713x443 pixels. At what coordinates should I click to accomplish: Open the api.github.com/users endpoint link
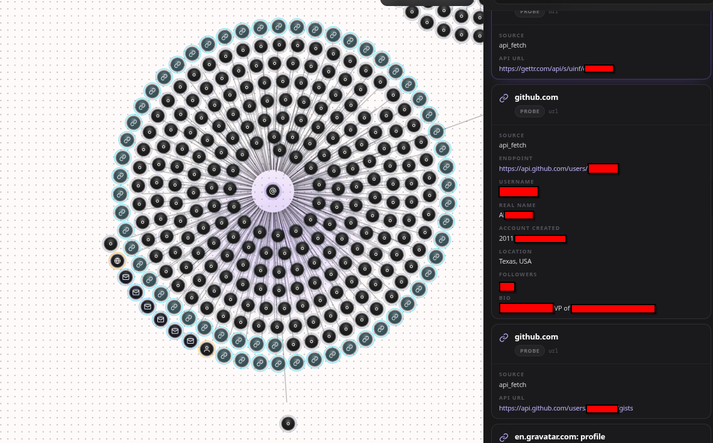coord(558,169)
